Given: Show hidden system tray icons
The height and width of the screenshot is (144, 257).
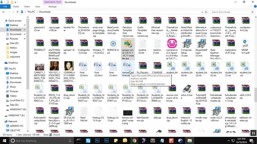Looking at the screenshot, I should click(x=228, y=140).
